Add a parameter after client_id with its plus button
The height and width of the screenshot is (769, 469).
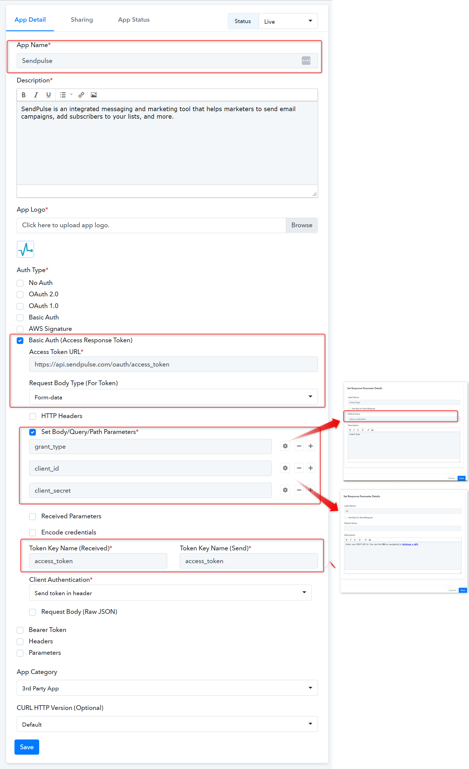(x=310, y=468)
